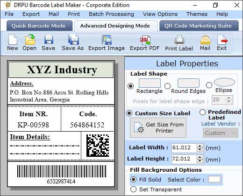Decrease Label Height with the down arrow
The height and width of the screenshot is (196, 243).
(x=200, y=161)
